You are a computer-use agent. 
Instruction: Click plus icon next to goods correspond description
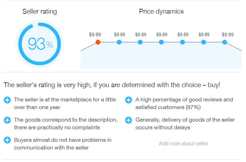7,120
